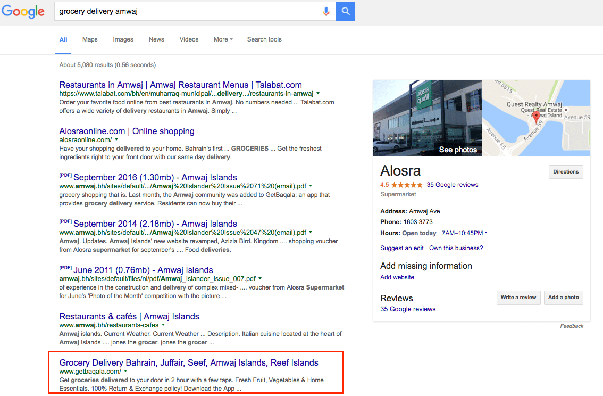Switch to the Maps tab

click(90, 39)
